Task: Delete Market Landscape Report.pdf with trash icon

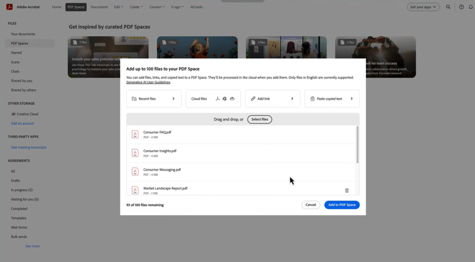Action: 347,191
